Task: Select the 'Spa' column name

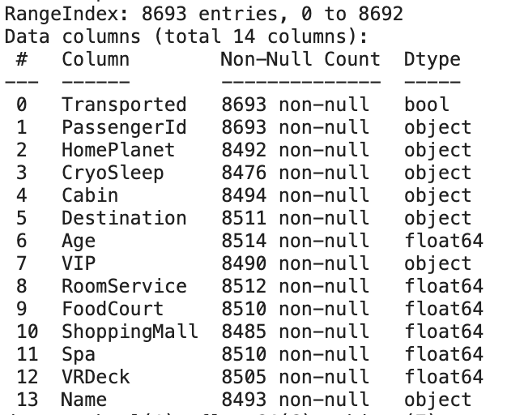Action: 78,354
